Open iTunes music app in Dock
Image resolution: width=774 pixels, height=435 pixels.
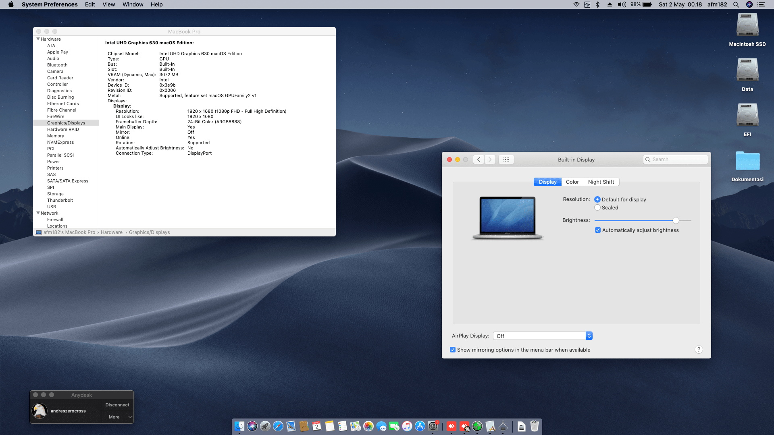[x=407, y=426]
